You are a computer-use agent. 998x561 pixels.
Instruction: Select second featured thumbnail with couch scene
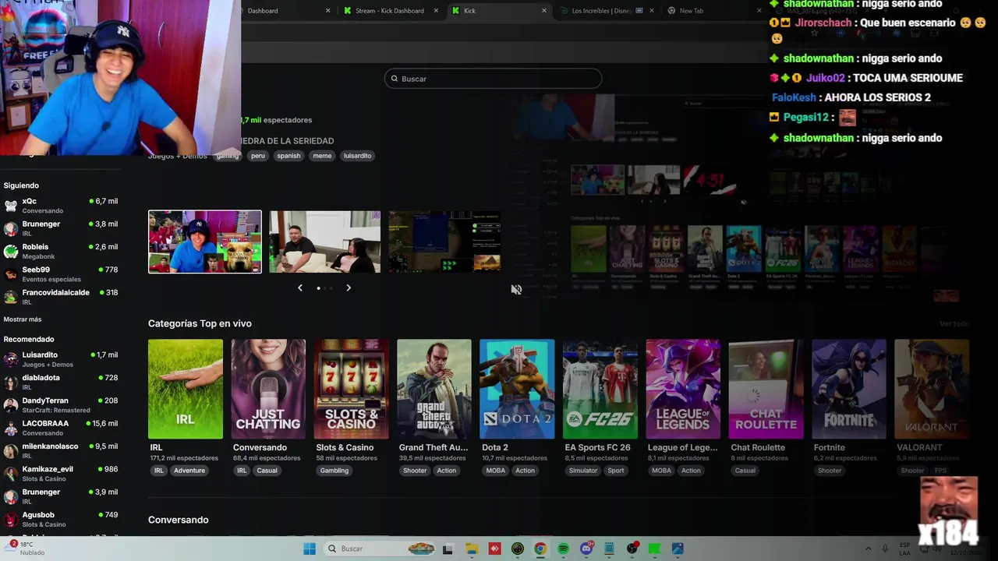(324, 242)
